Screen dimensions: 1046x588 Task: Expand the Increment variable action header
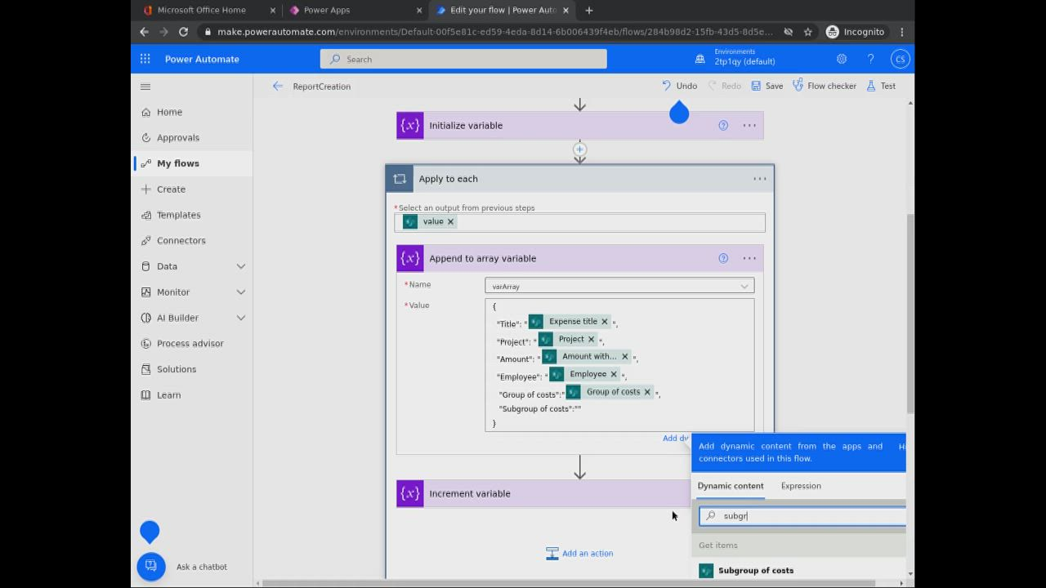tap(543, 493)
